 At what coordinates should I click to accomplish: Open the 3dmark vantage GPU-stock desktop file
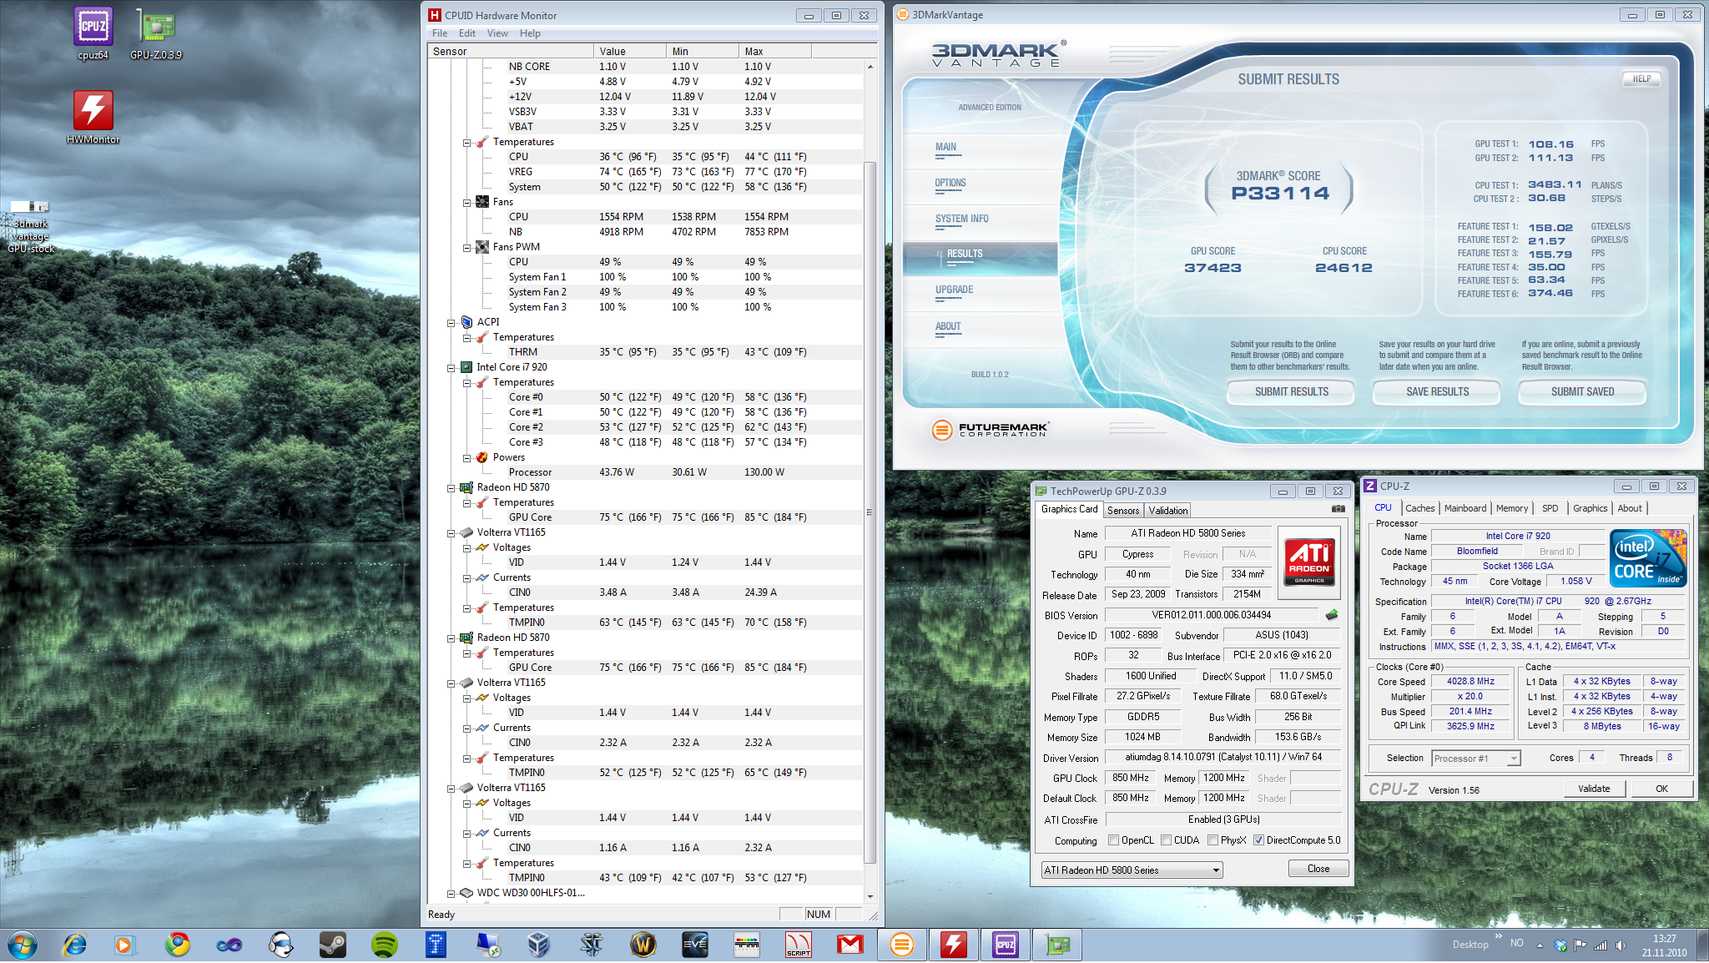pos(31,226)
